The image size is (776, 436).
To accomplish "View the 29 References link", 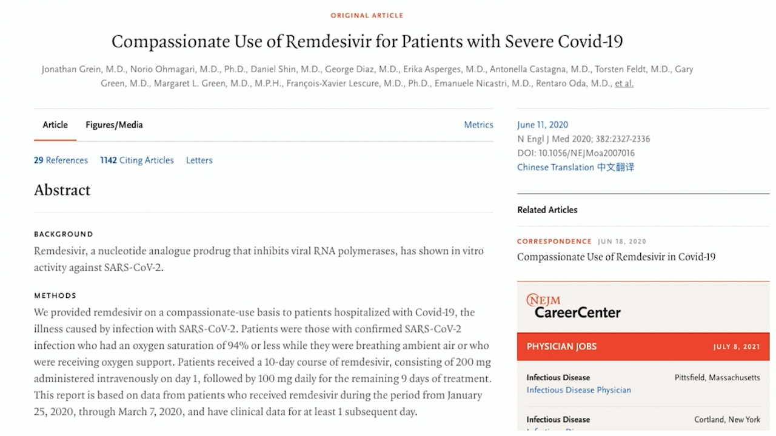I will click(x=61, y=160).
